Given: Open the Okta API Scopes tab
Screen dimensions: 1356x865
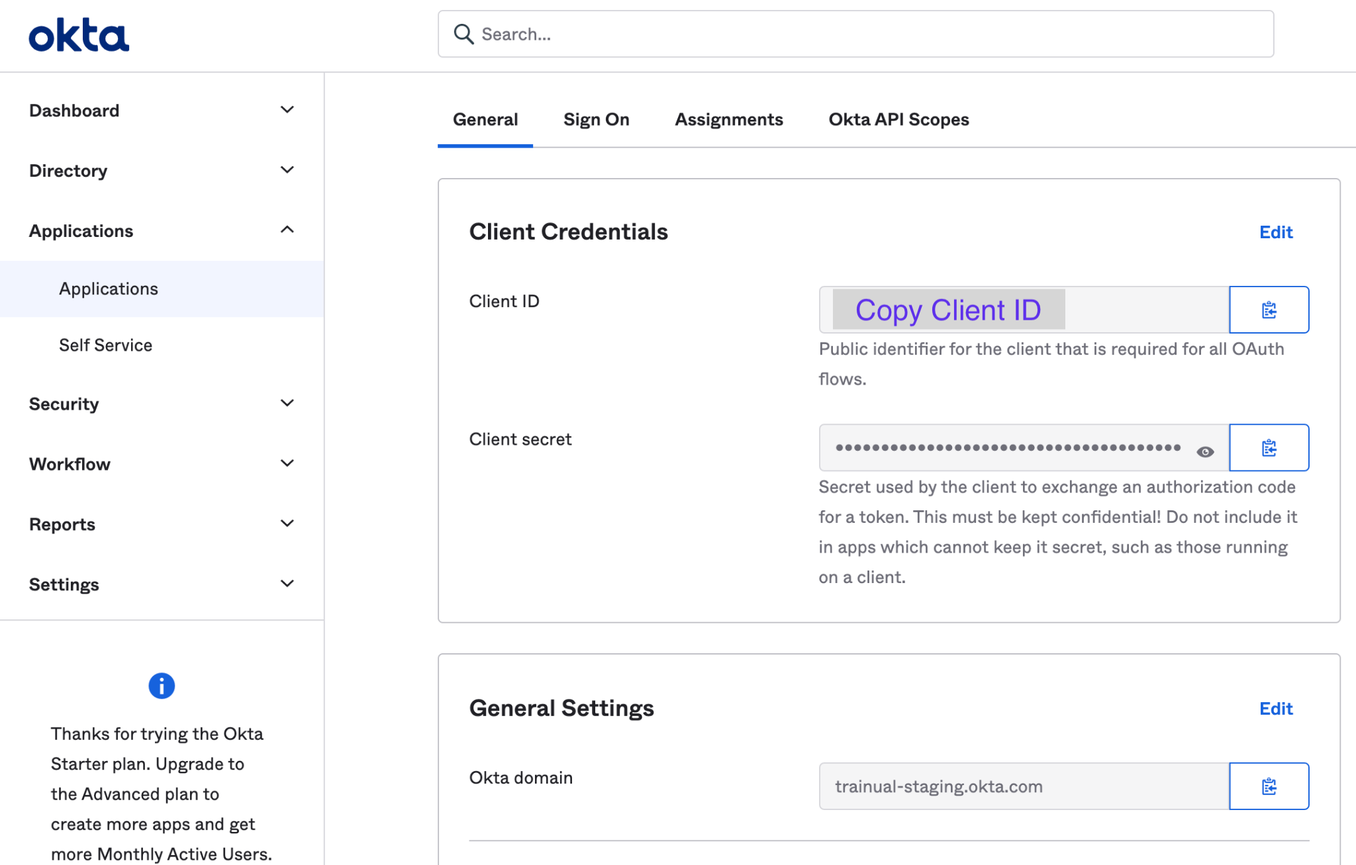Looking at the screenshot, I should click(x=898, y=120).
